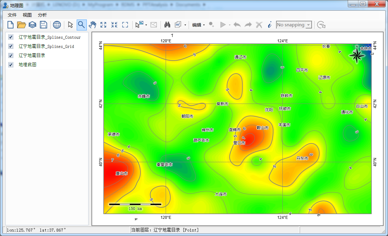Click the 秦皇岛市 label on map
This screenshot has width=388, height=236.
pyautogui.click(x=165, y=165)
